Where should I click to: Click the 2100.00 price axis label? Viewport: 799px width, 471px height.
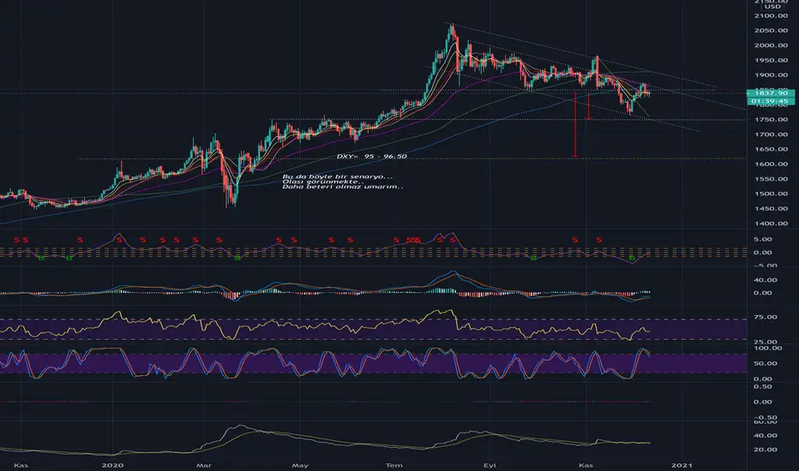(x=771, y=15)
